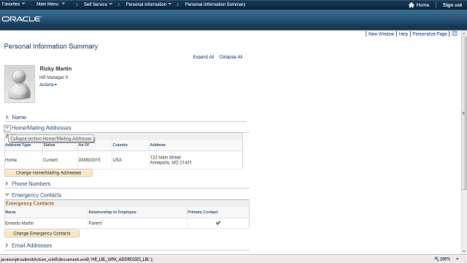Click the zoom magnifier icon in status bar
Viewport: 467px width, 263px height.
[x=436, y=259]
